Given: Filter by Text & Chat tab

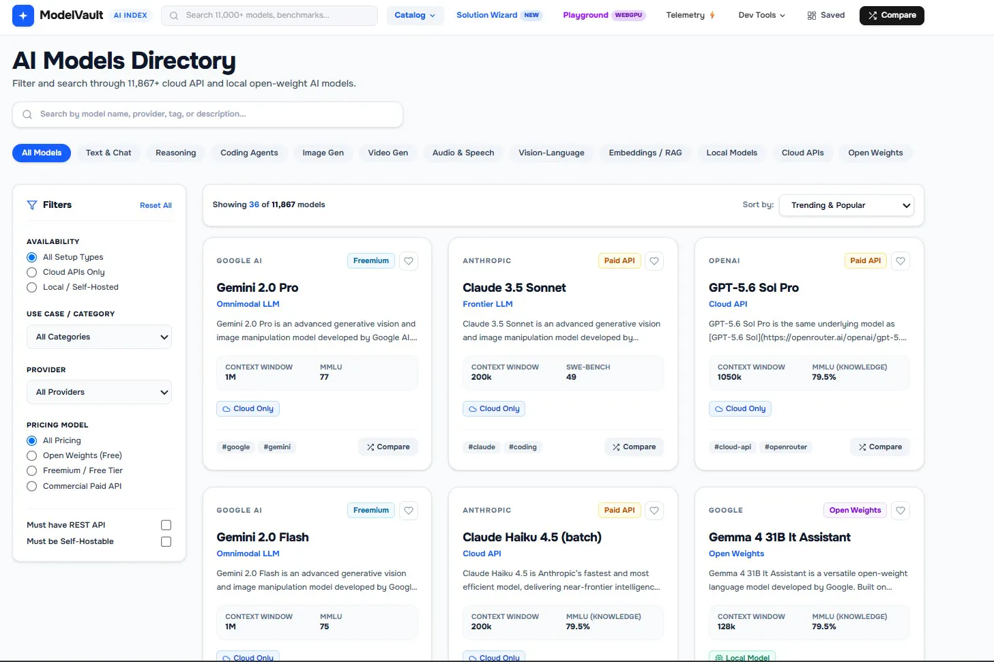Looking at the screenshot, I should [x=108, y=153].
